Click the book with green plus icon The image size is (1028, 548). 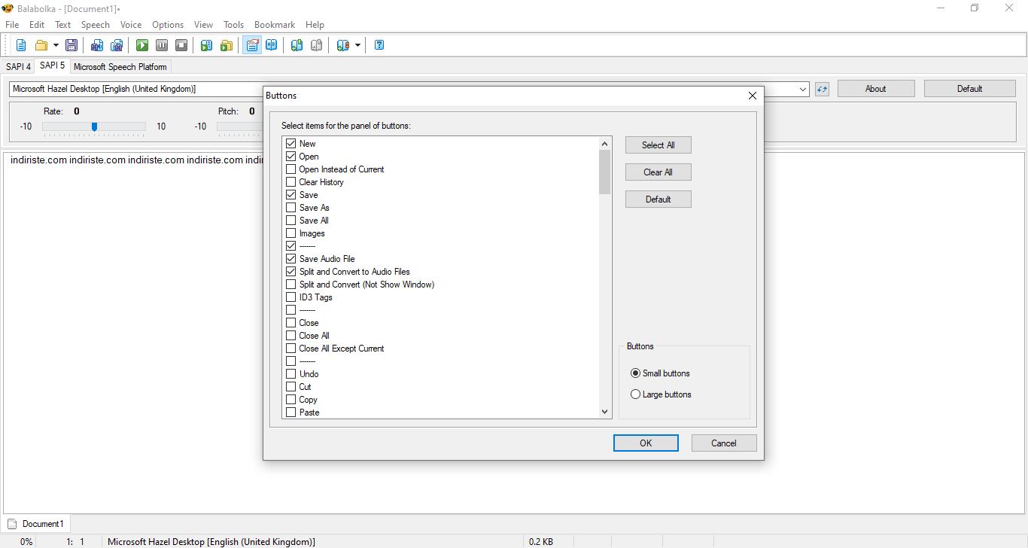click(297, 45)
